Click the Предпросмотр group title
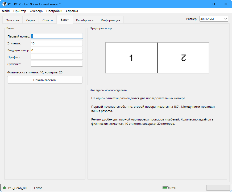The image size is (232, 192). (x=101, y=28)
